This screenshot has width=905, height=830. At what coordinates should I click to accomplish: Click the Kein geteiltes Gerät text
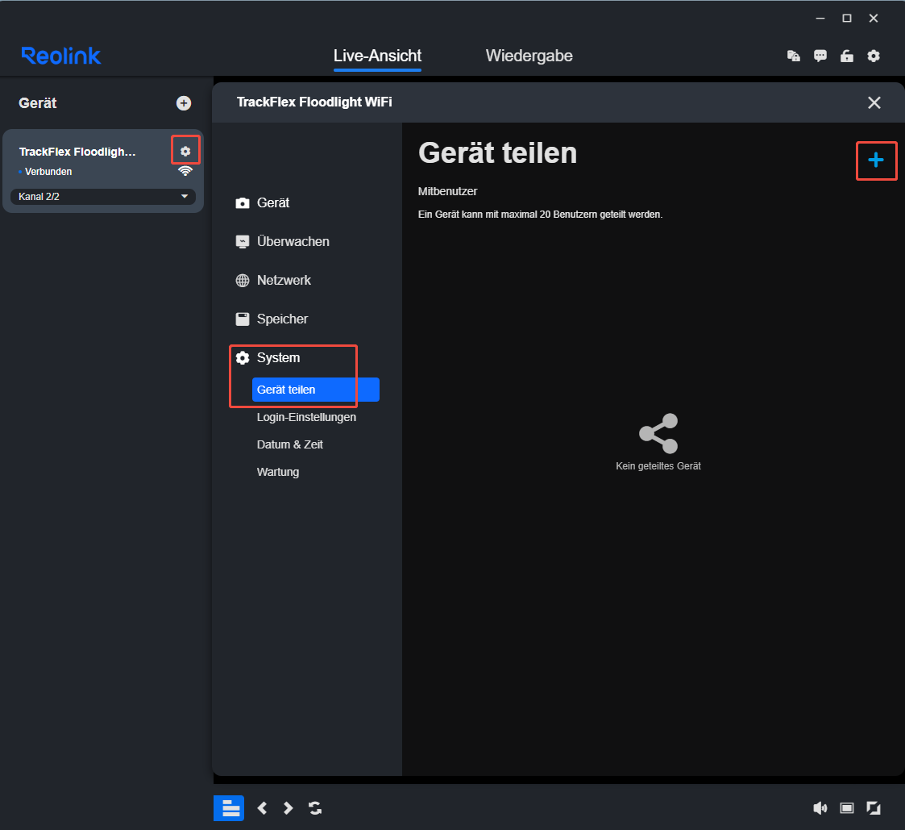pyautogui.click(x=658, y=466)
